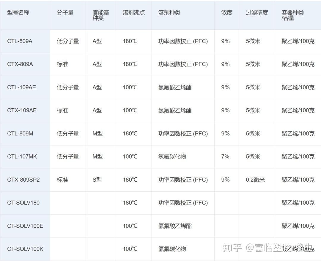Click the 知乎 @富临塑胶 黎生 watermark
The height and width of the screenshot is (261, 321).
click(x=265, y=248)
